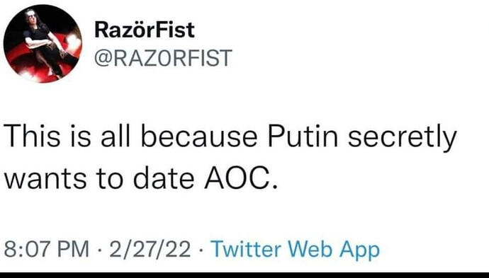
Task: Click the RazörFist display name
Action: pyautogui.click(x=145, y=30)
